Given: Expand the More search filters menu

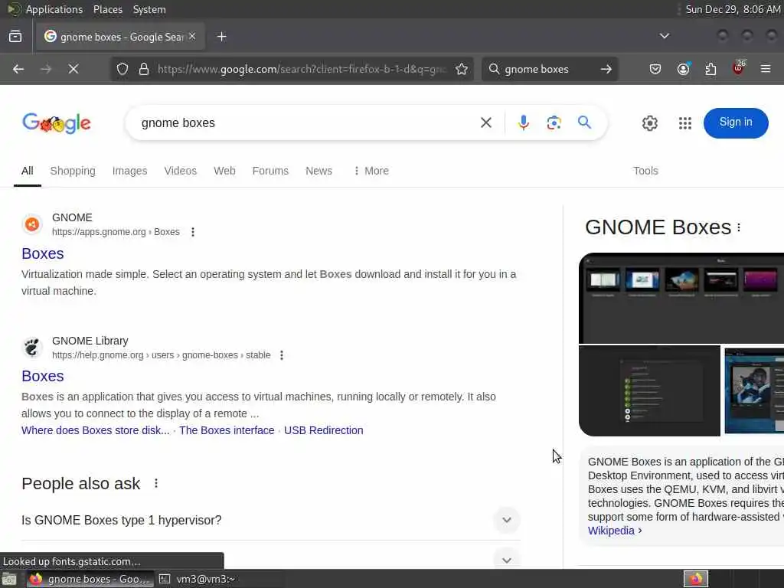Looking at the screenshot, I should (x=371, y=171).
